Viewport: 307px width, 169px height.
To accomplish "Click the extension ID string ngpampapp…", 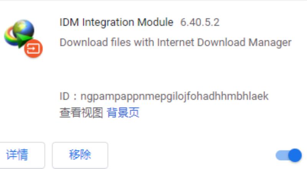I will tap(175, 96).
